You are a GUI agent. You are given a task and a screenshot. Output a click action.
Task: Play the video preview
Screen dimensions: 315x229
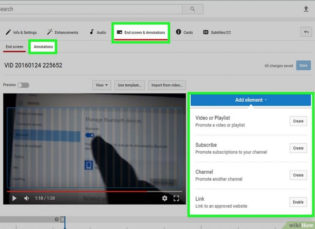pyautogui.click(x=14, y=198)
